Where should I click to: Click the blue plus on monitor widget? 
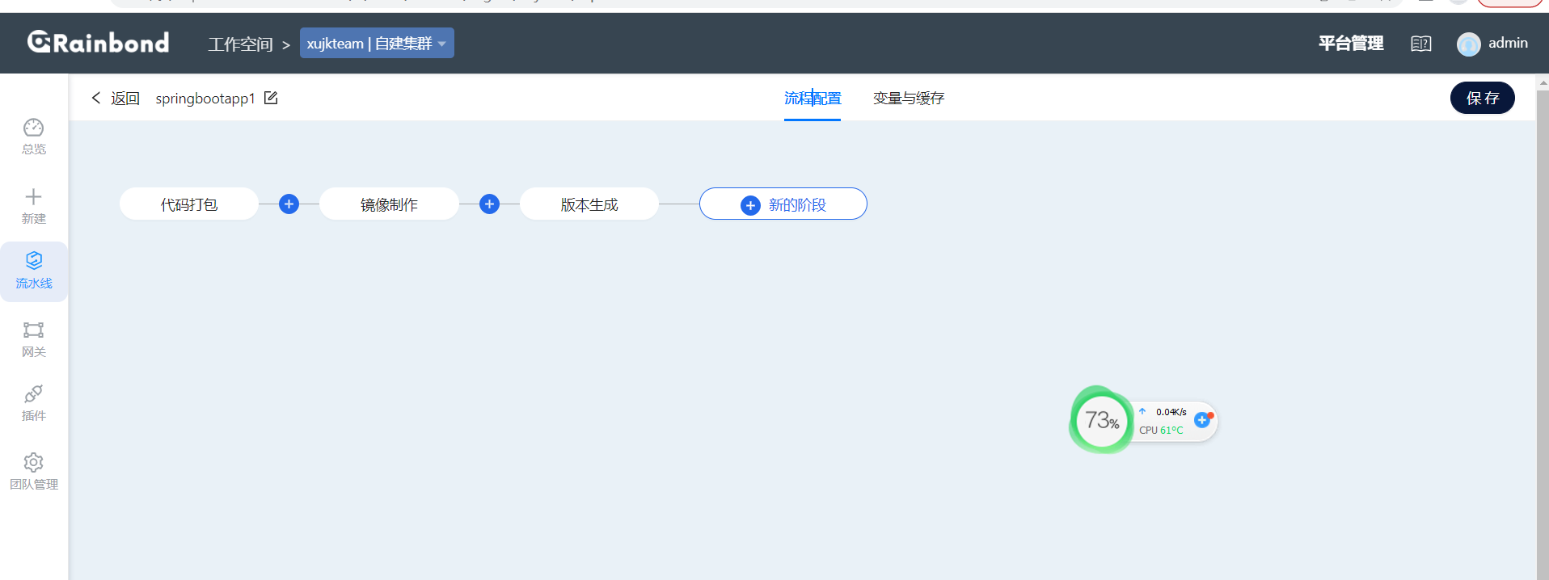pos(1201,420)
